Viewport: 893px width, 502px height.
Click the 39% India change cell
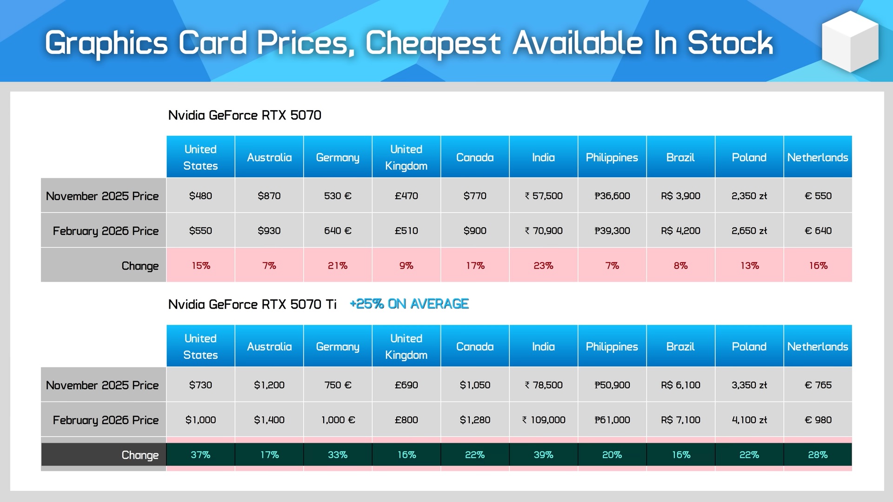click(x=543, y=455)
